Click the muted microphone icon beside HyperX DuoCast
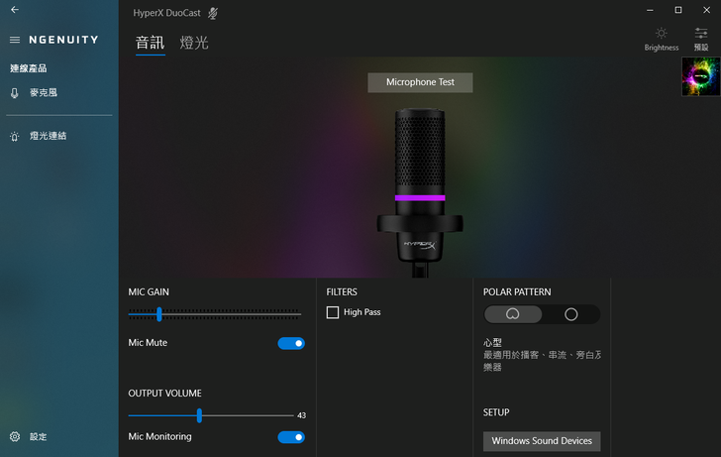The image size is (721, 457). [213, 14]
